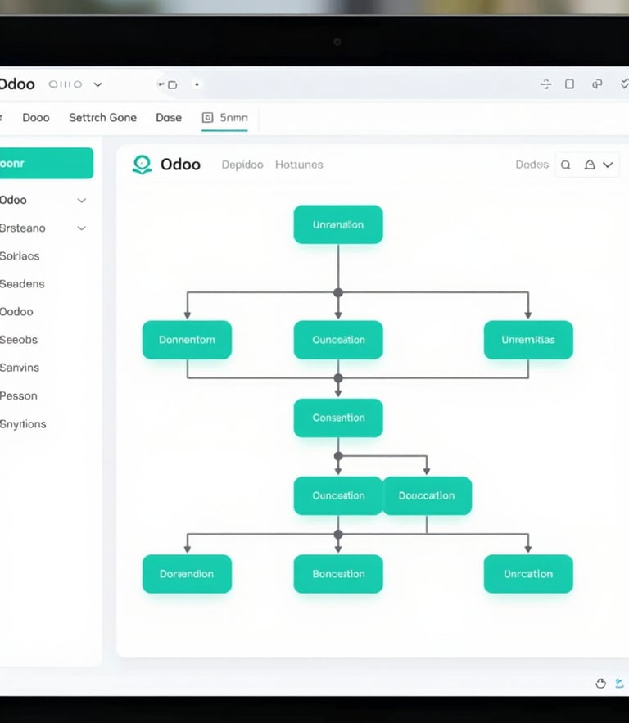
Task: Click the link-shaped icon in top right
Action: point(597,84)
